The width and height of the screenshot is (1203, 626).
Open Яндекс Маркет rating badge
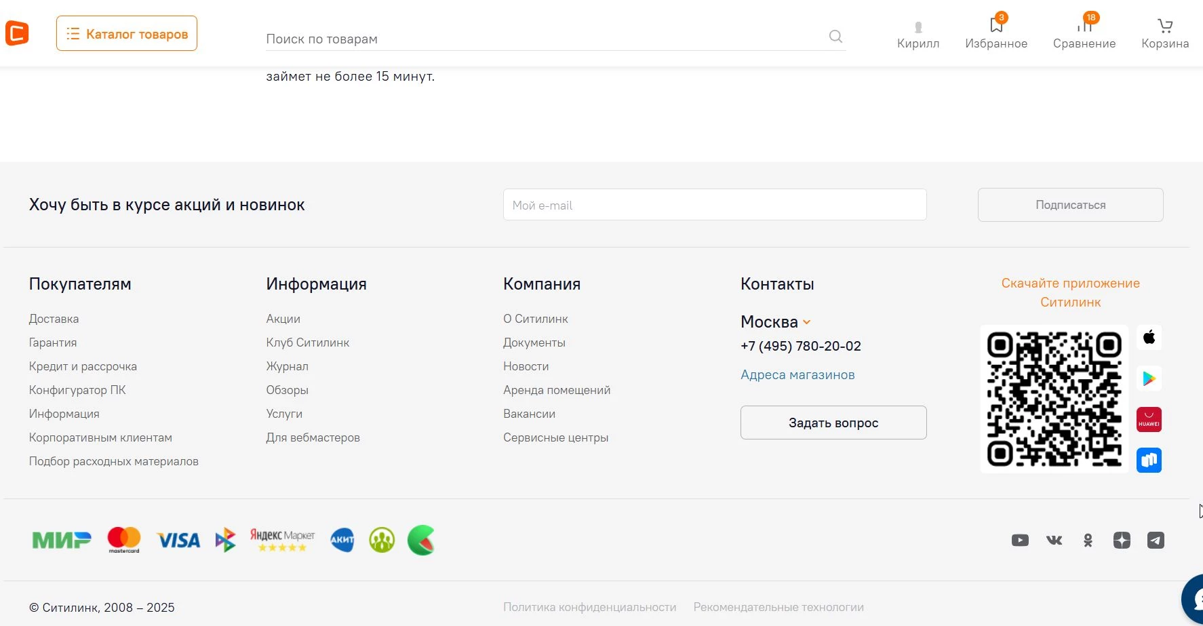pyautogui.click(x=282, y=540)
